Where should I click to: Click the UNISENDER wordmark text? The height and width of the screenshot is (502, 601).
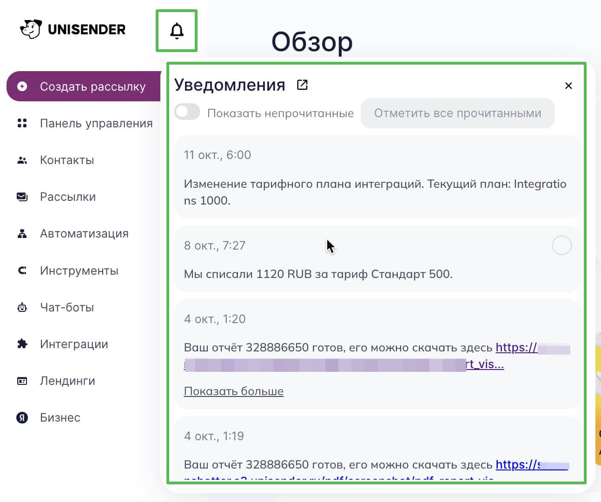(86, 29)
